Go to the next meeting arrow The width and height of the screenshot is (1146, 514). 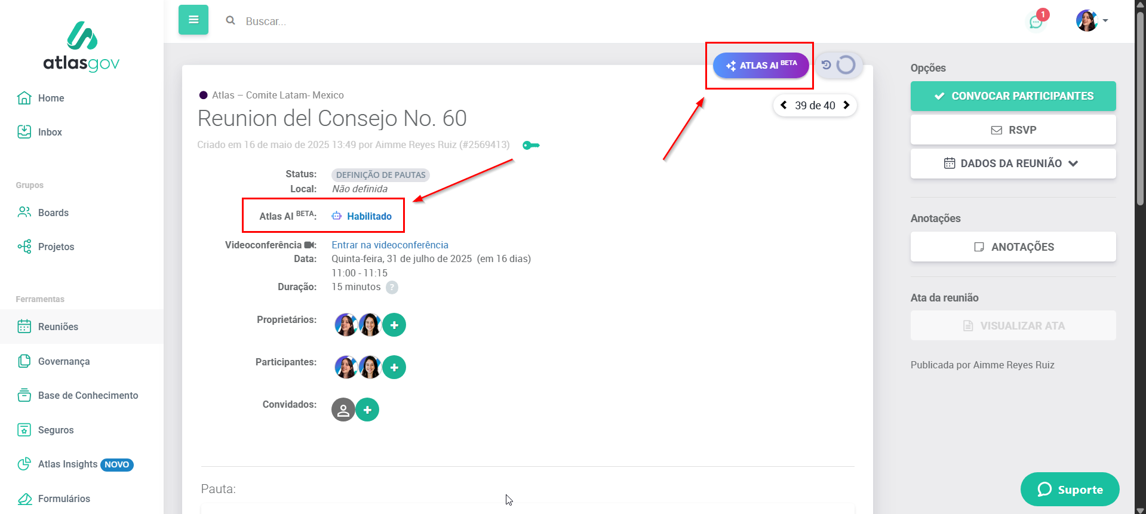click(846, 105)
